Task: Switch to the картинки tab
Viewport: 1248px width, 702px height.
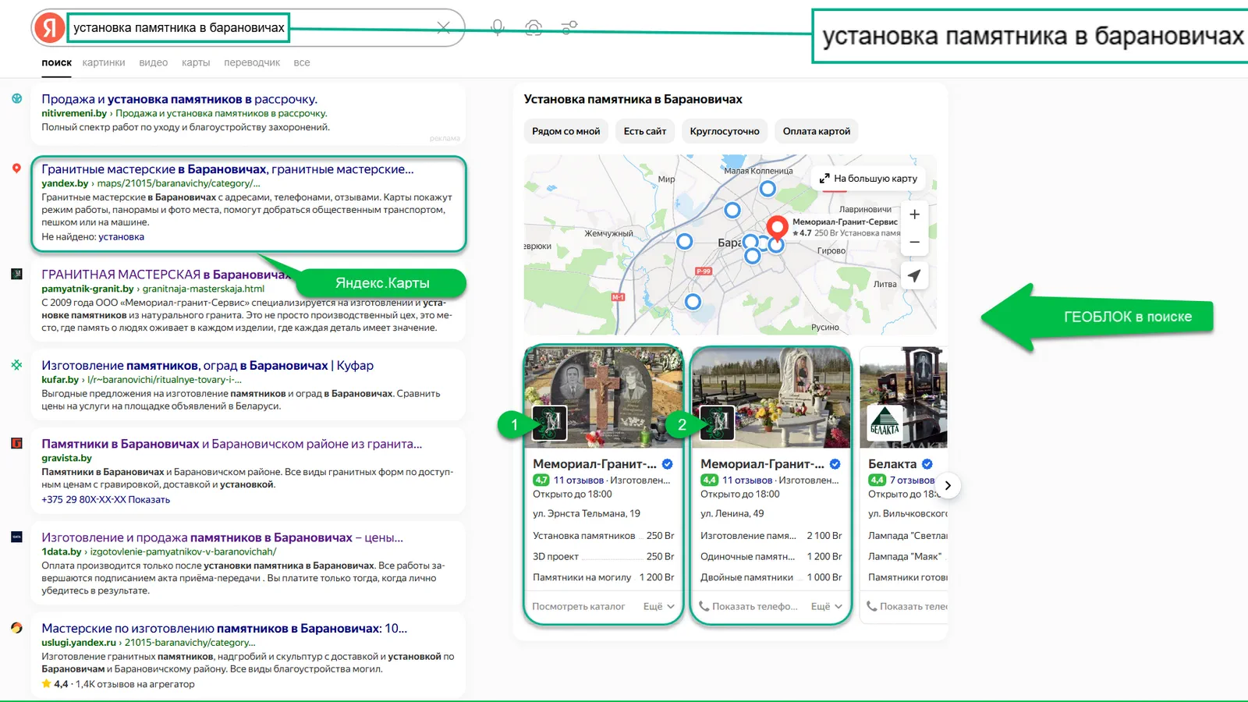Action: pyautogui.click(x=104, y=62)
